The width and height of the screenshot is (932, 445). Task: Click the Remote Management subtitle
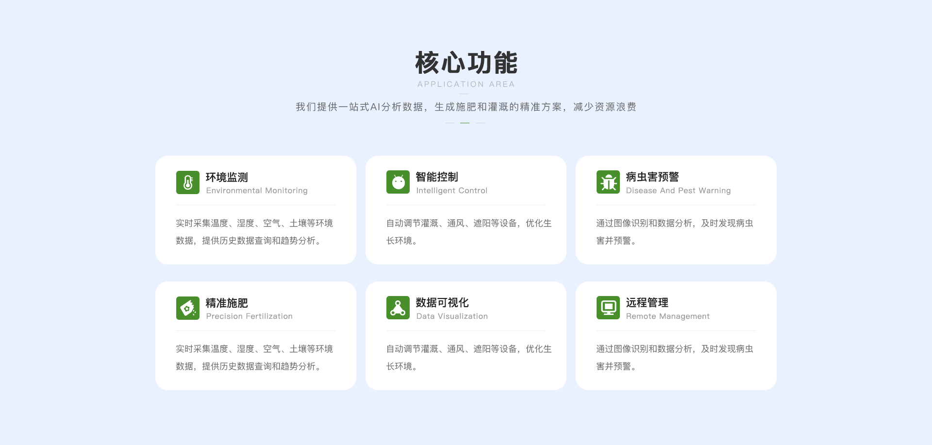click(x=667, y=316)
